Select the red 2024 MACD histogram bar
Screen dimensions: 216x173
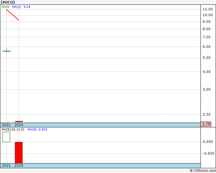(x=19, y=153)
